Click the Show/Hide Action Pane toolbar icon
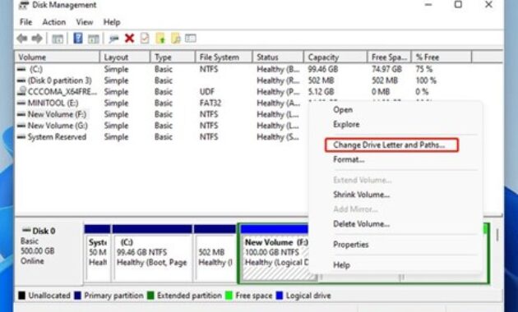518x312 pixels. [x=94, y=39]
